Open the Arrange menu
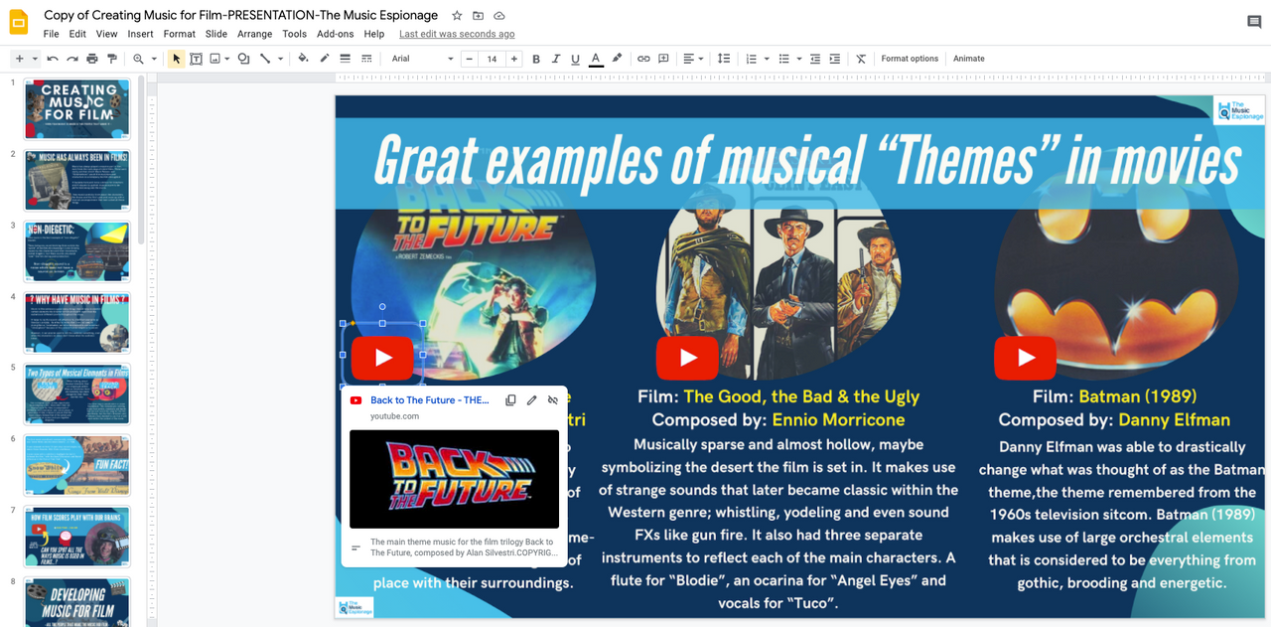This screenshot has height=627, width=1271. tap(254, 34)
